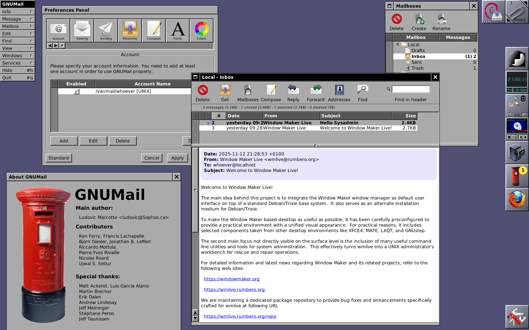Click the Account Name column header
529x330 pixels.
click(143, 84)
